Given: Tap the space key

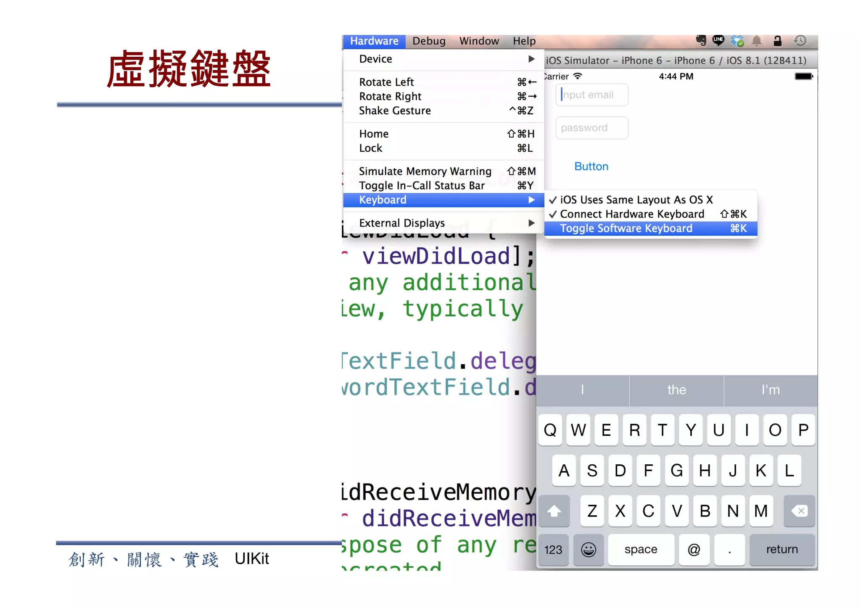Looking at the screenshot, I should pyautogui.click(x=641, y=550).
